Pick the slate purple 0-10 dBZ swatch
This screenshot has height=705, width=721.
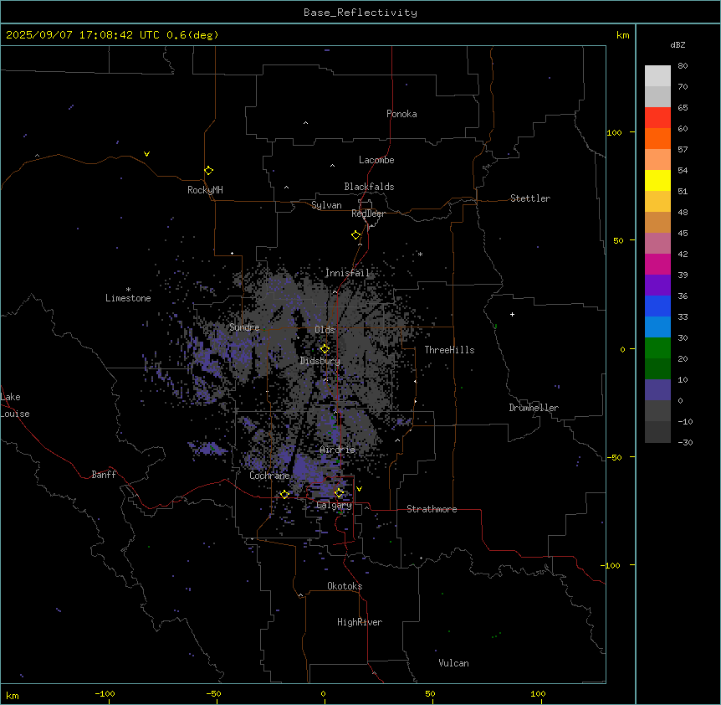[657, 390]
